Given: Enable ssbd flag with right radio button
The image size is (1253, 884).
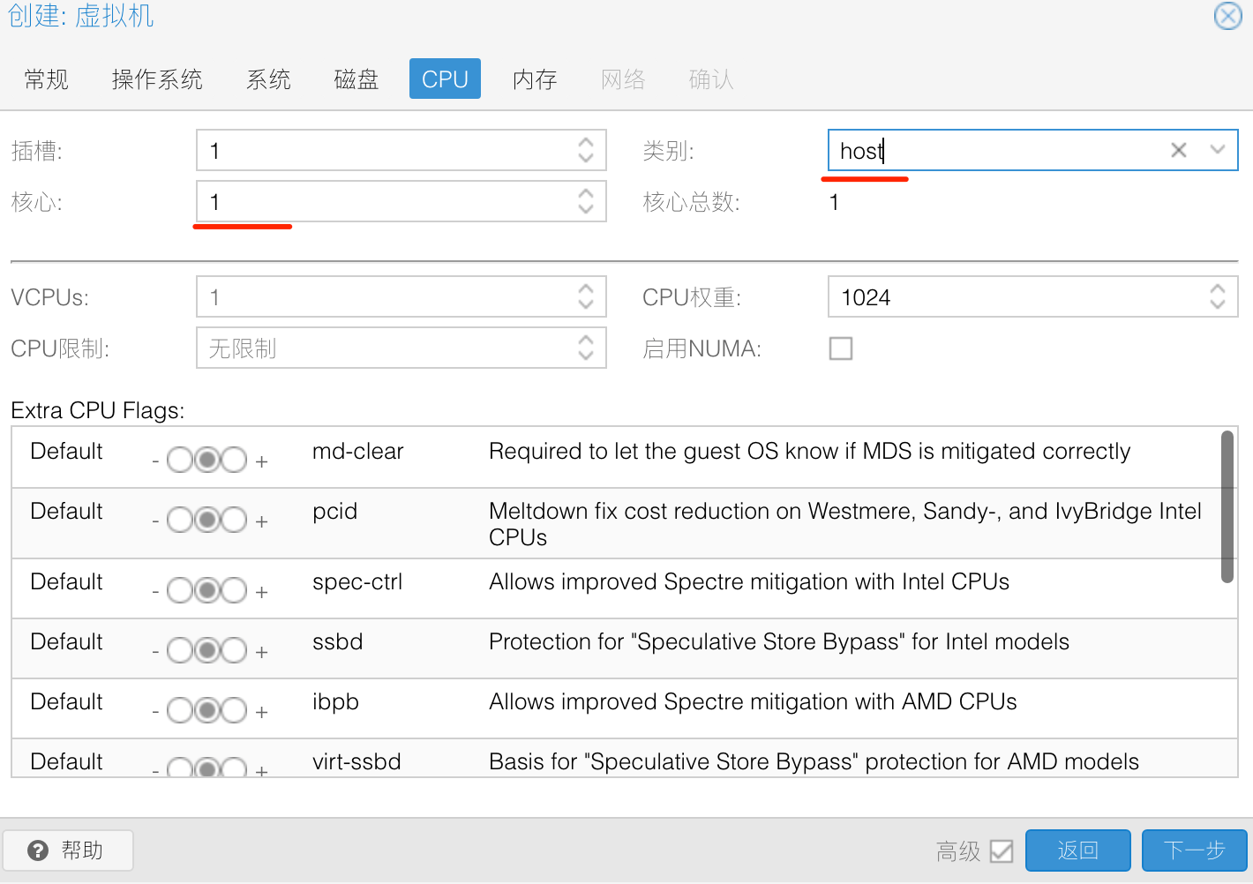Looking at the screenshot, I should tap(235, 651).
